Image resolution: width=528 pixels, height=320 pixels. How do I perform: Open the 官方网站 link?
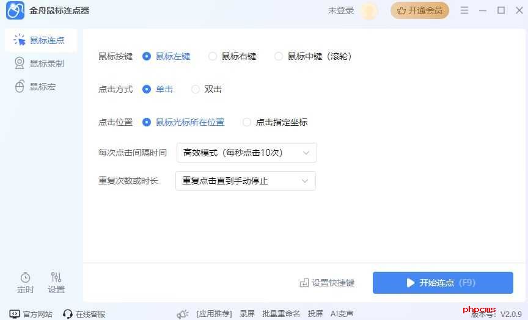(x=31, y=314)
